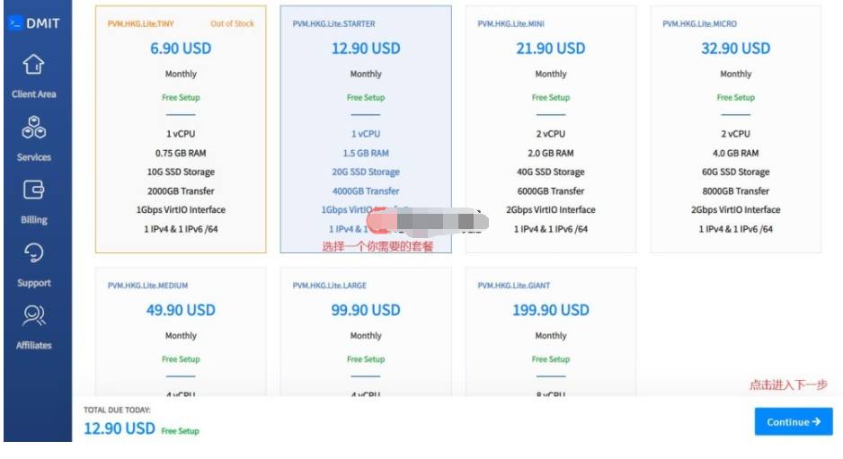Pick the PVM.HKG.Lite.GIANT plan
The width and height of the screenshot is (843, 459).
tap(550, 332)
